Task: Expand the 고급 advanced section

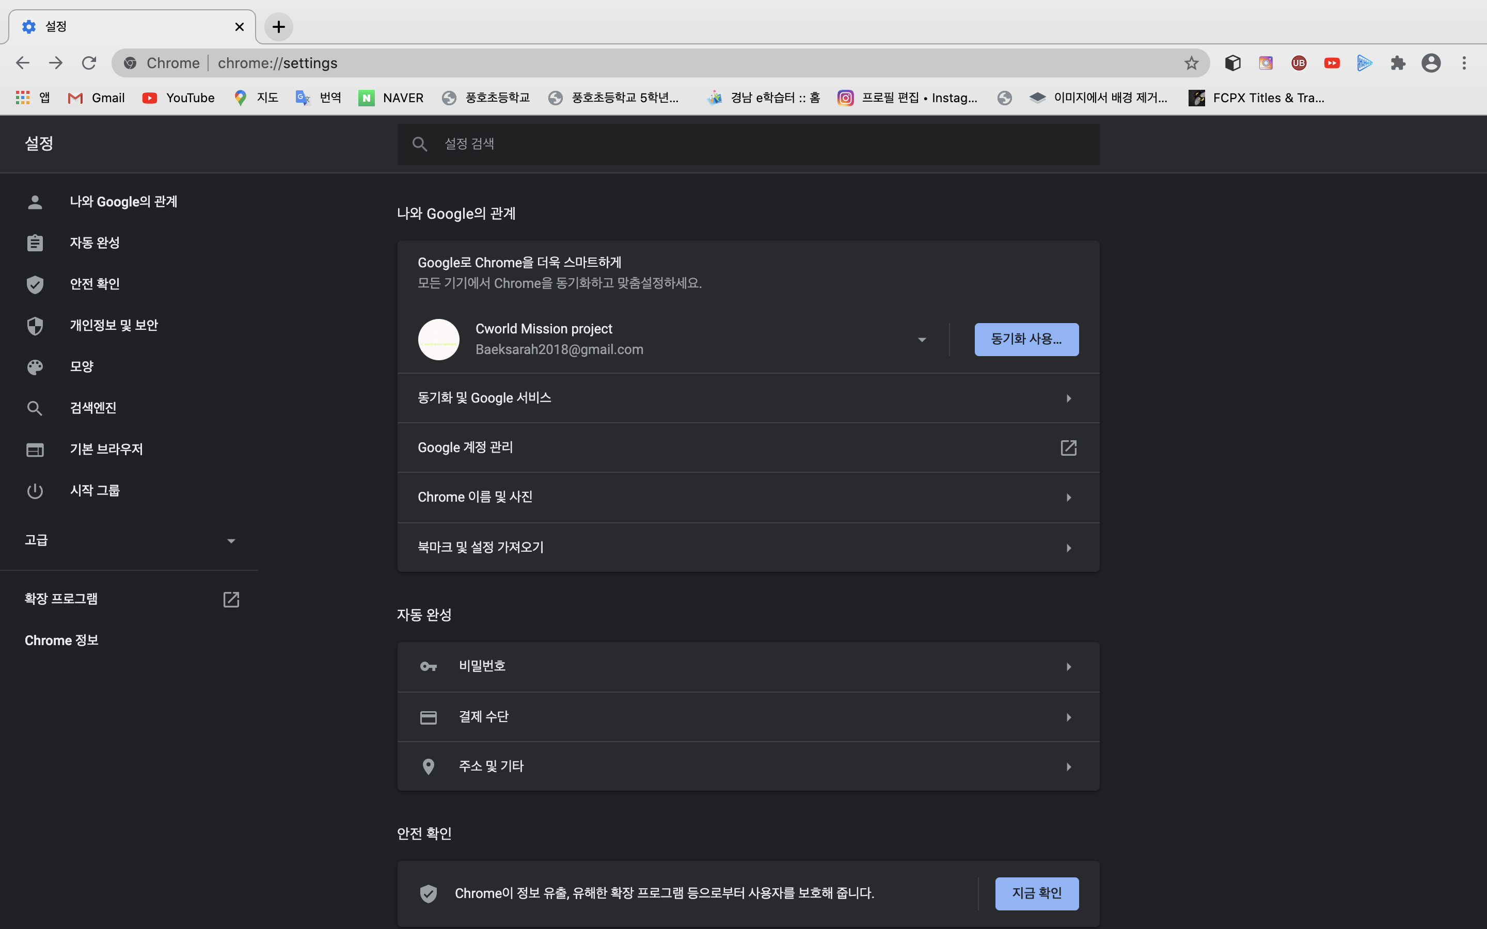Action: (129, 540)
